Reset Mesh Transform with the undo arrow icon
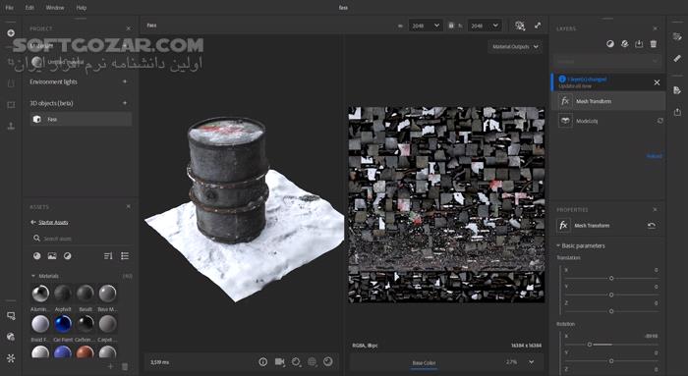Viewport: 688px width, 376px height. (x=652, y=225)
